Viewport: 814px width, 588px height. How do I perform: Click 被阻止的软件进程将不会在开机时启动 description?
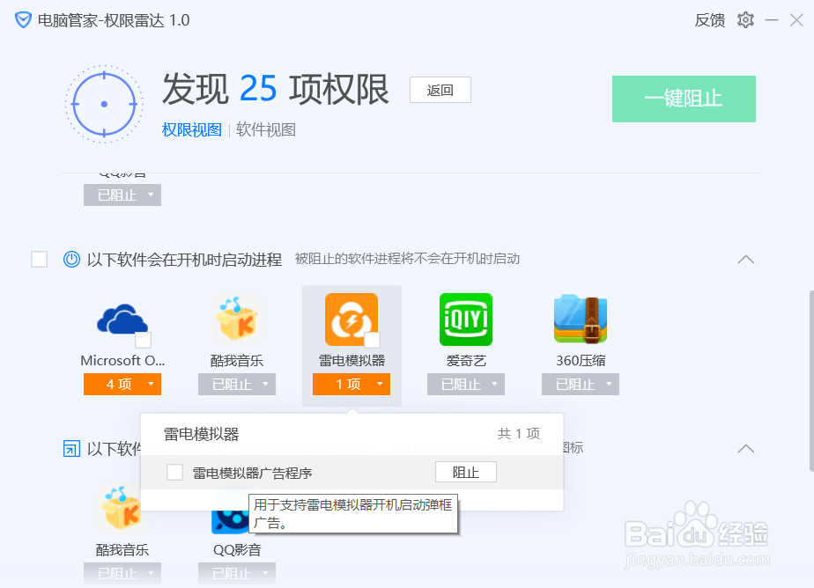coord(408,259)
